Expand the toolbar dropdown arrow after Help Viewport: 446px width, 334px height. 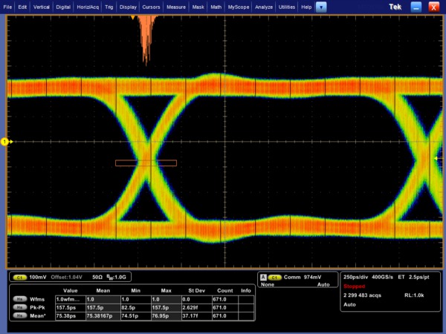coord(321,6)
